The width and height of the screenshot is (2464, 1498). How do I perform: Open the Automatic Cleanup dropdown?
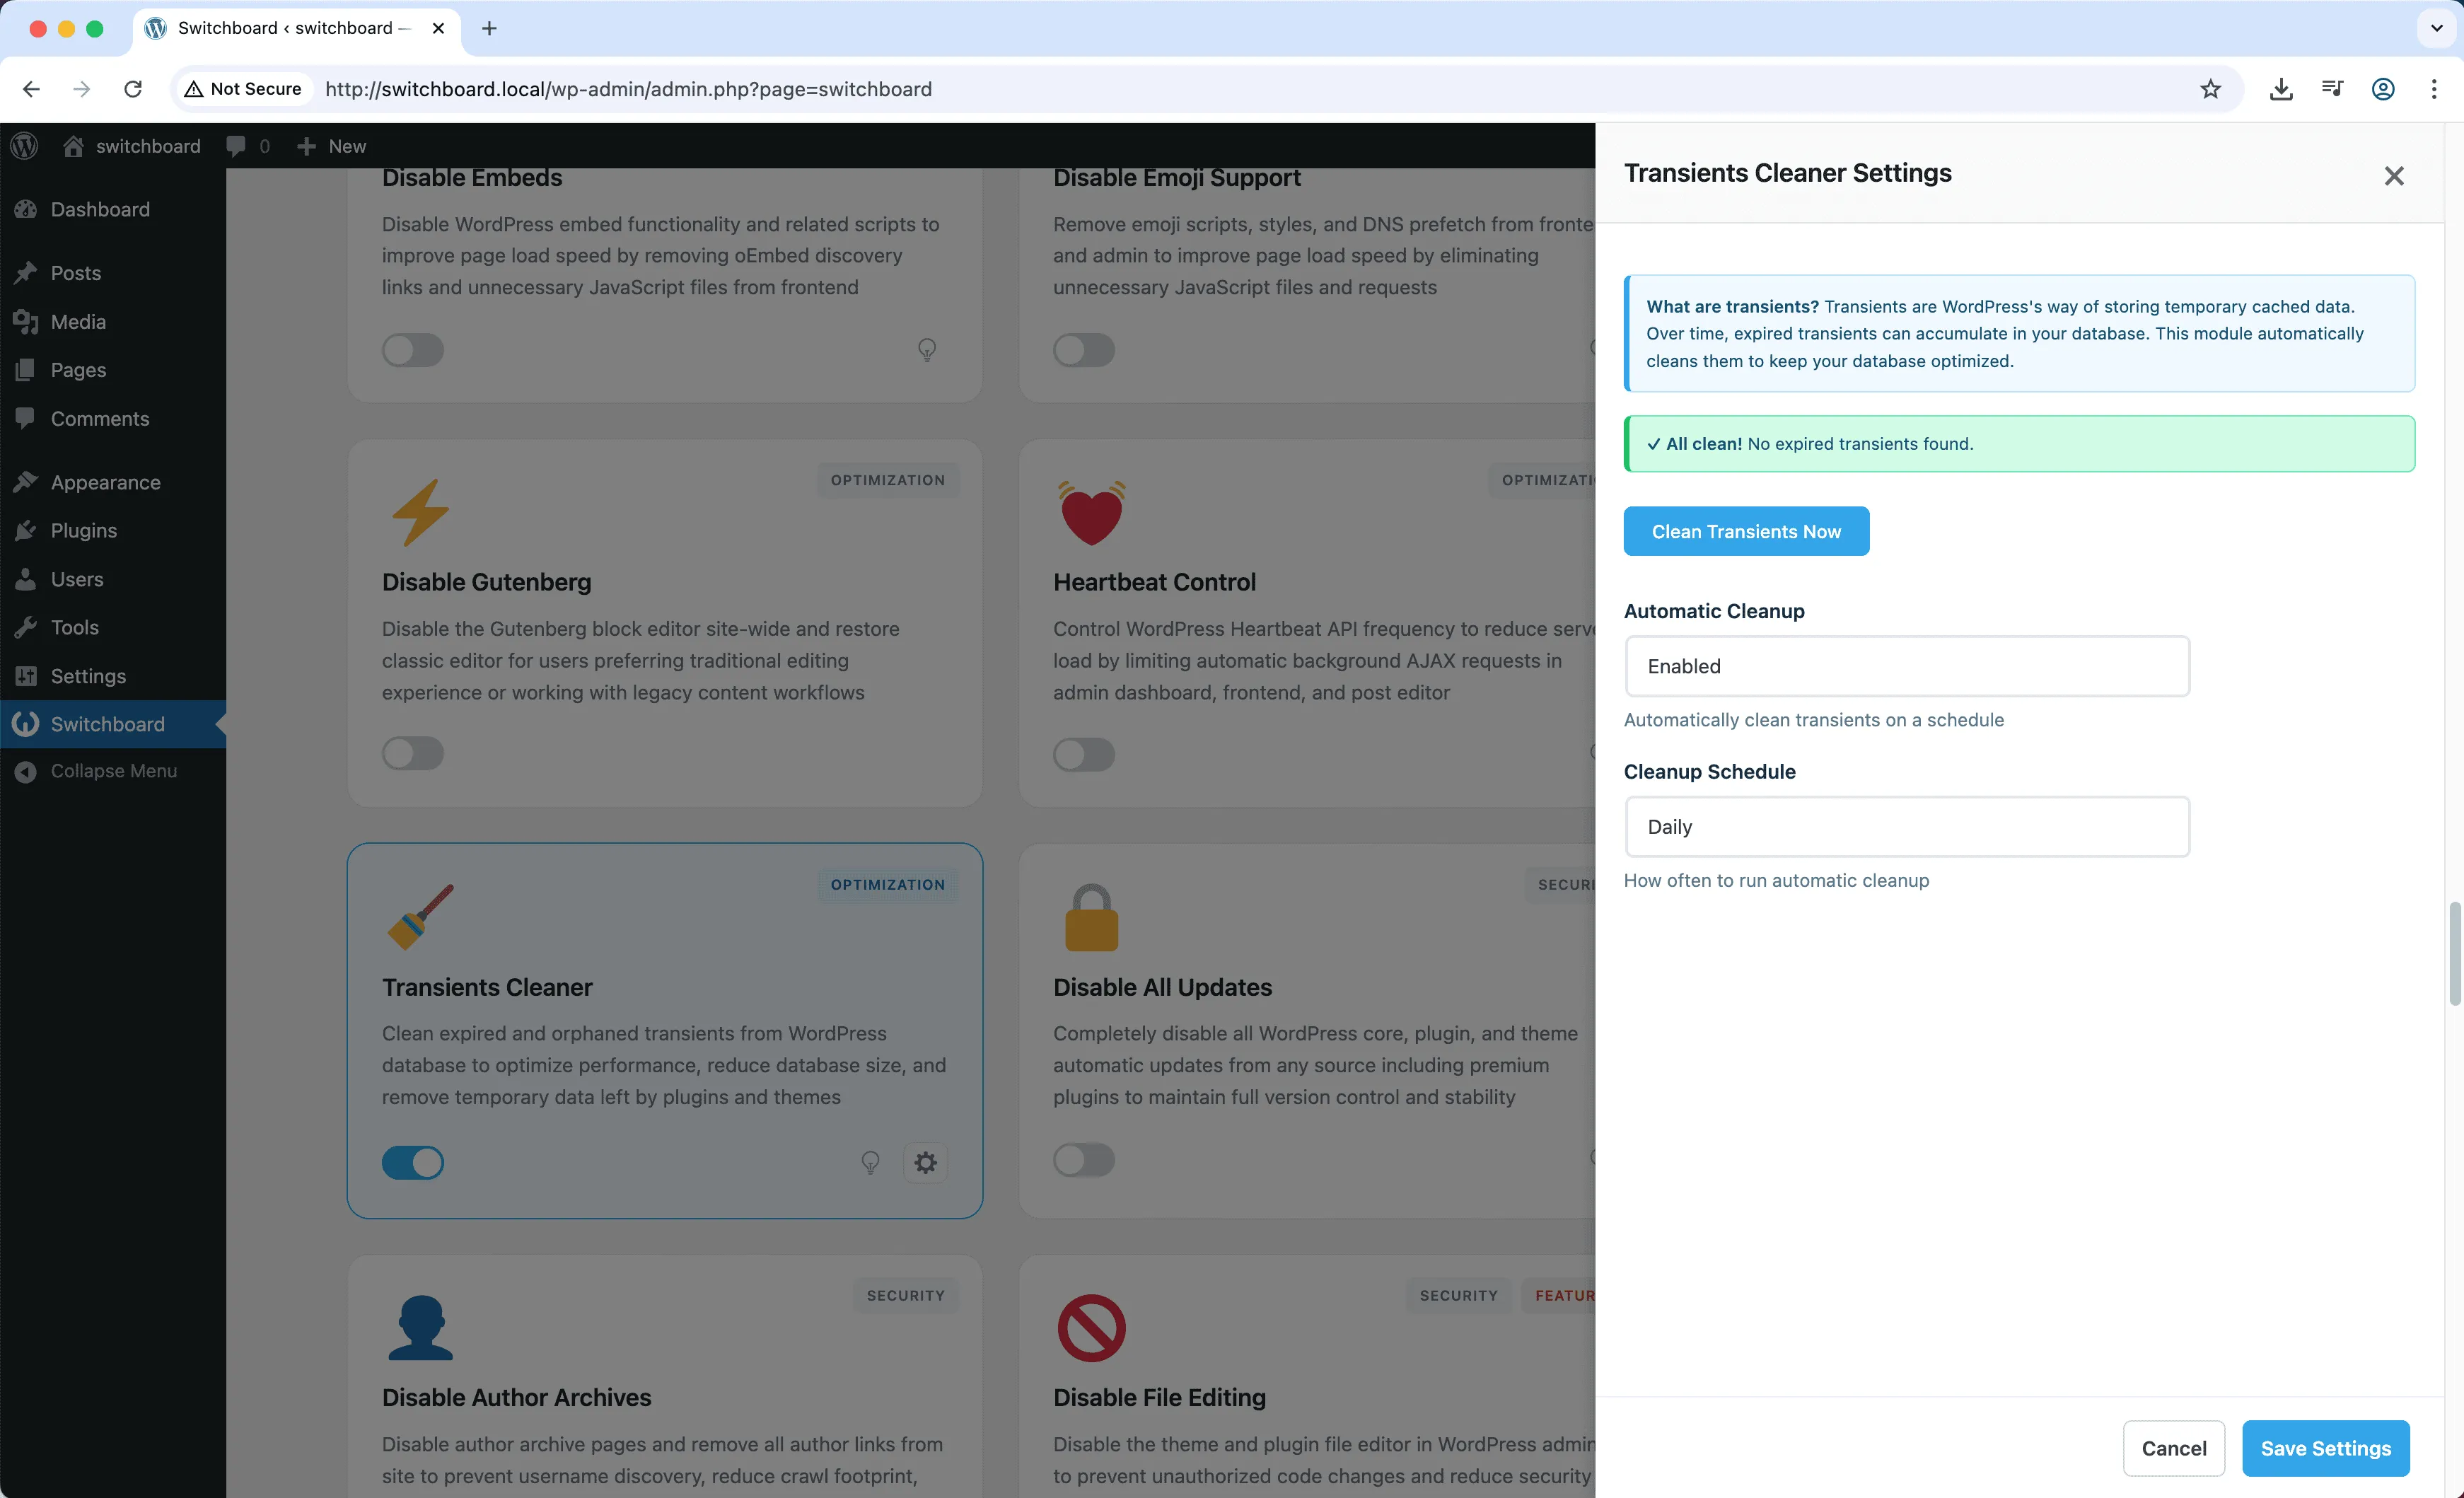click(x=1906, y=666)
